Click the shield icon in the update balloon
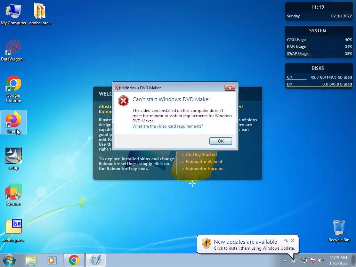356x267 pixels. point(206,243)
